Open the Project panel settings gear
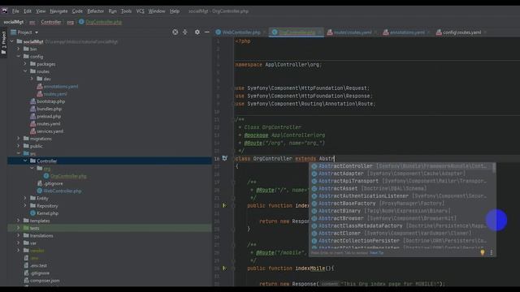This screenshot has width=520, height=292. (197, 32)
